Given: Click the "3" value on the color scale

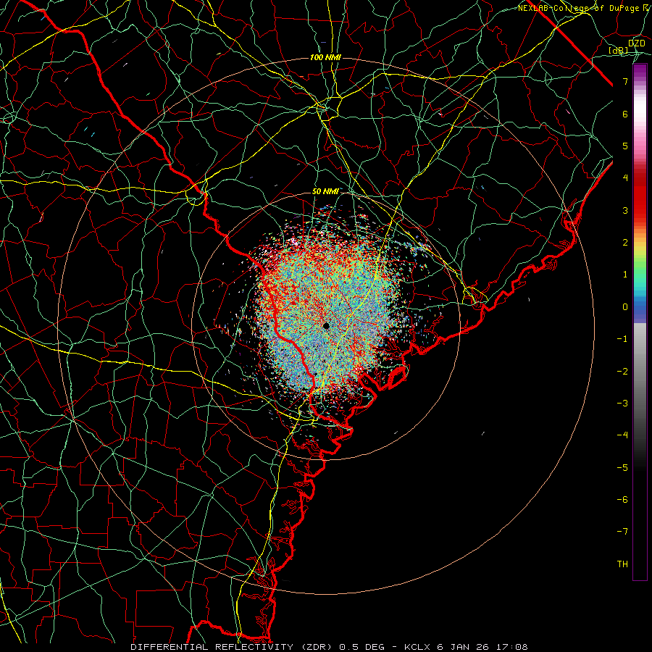Looking at the screenshot, I should [625, 210].
